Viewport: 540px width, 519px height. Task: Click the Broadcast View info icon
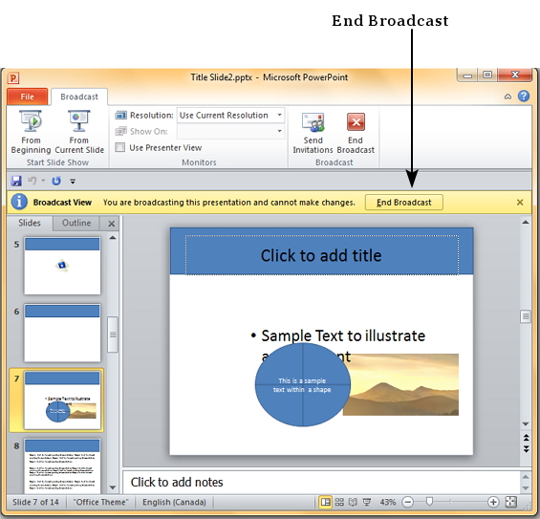pos(19,202)
